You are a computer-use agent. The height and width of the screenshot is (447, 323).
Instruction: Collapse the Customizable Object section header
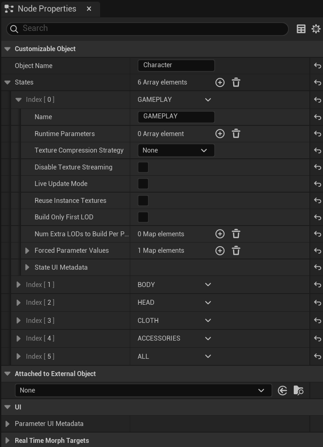pos(8,49)
